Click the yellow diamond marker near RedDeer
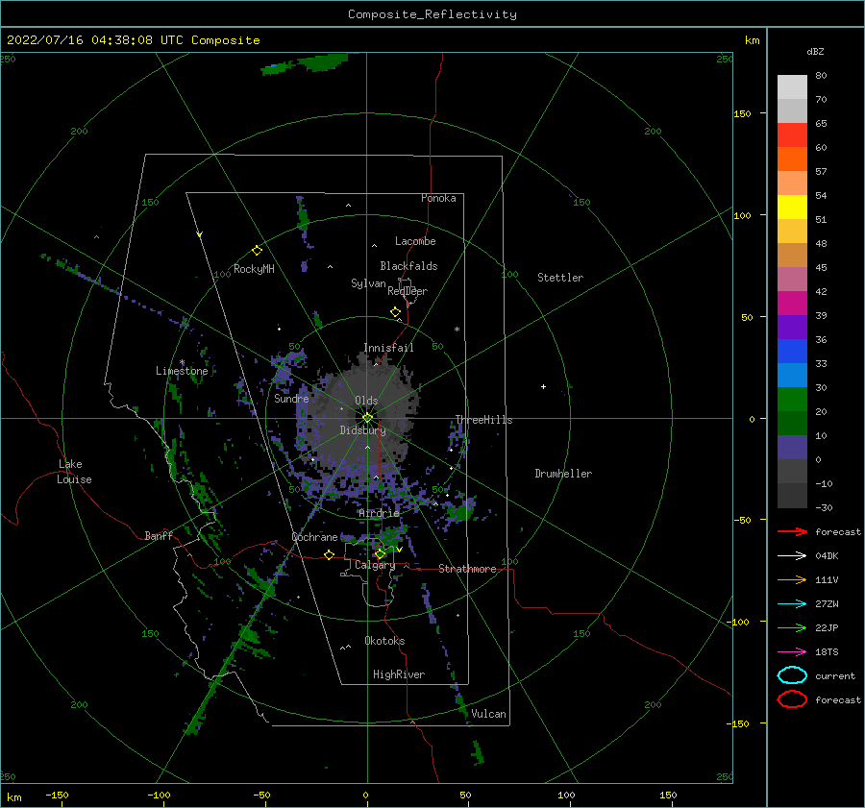 [x=395, y=312]
